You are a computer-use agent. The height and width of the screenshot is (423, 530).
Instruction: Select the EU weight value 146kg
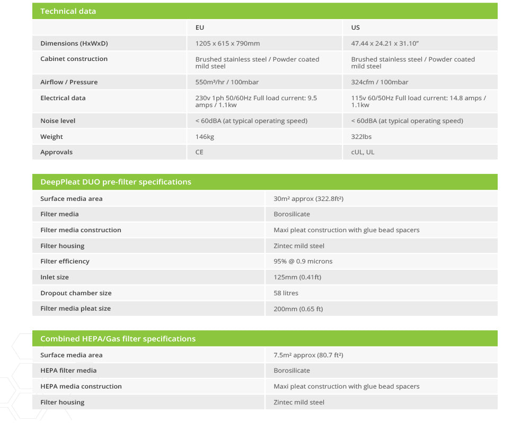click(205, 137)
